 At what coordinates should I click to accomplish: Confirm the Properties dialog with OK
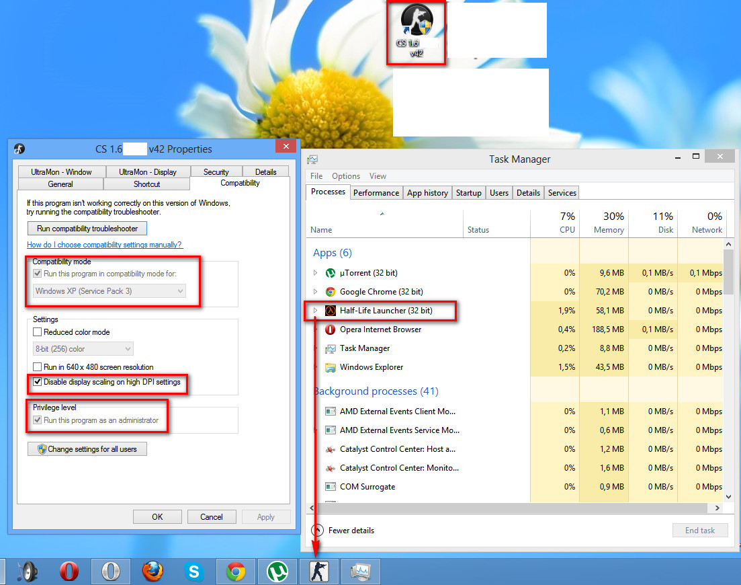tap(157, 517)
